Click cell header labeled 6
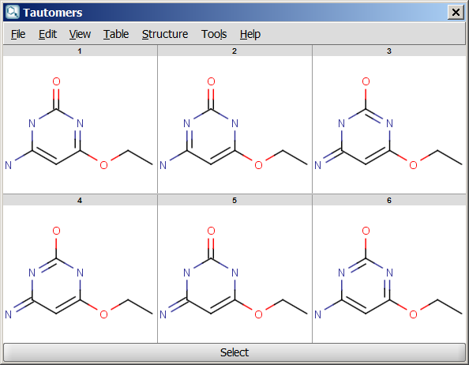The width and height of the screenshot is (469, 365). [389, 201]
